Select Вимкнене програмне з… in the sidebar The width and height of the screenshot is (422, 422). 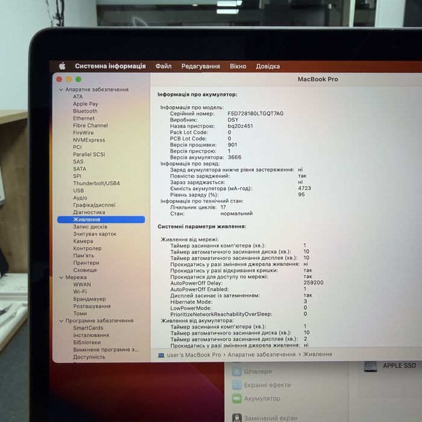pos(105,350)
